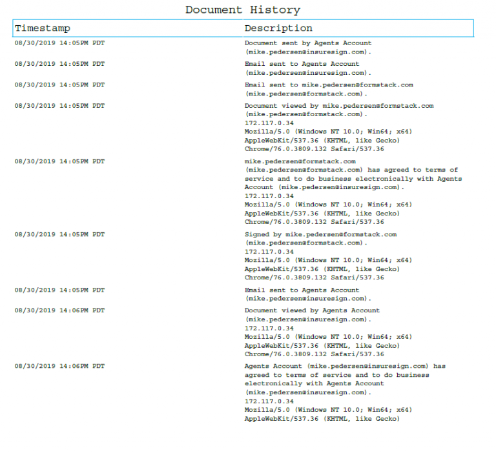This screenshot has width=496, height=453.
Task: Click IP 172.117.0.34 under "Document viewed by Agents Account"
Action: pos(269,328)
